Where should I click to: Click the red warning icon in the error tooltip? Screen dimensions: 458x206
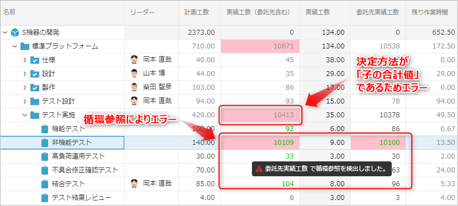coord(259,169)
